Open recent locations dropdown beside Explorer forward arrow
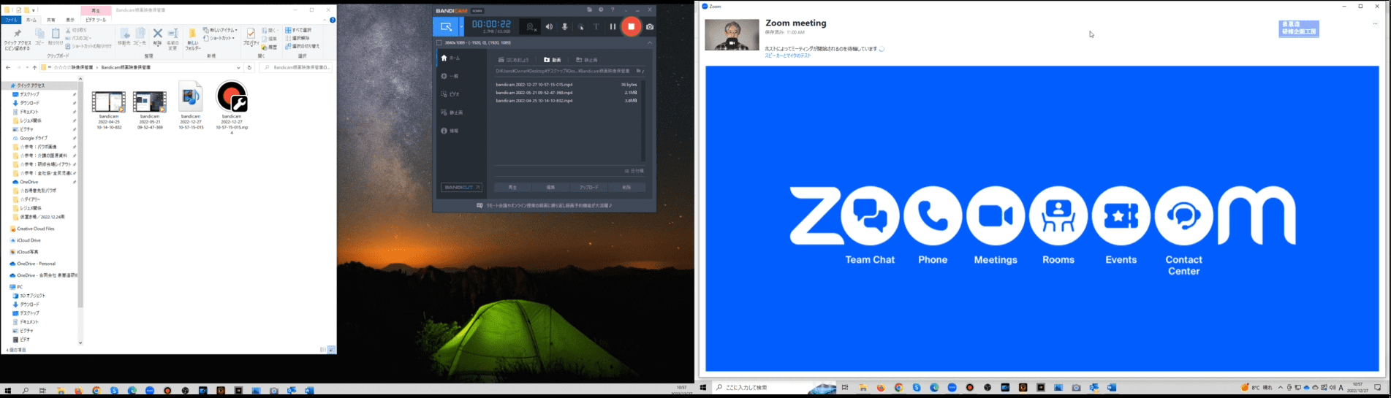This screenshot has width=1391, height=398. (x=26, y=67)
